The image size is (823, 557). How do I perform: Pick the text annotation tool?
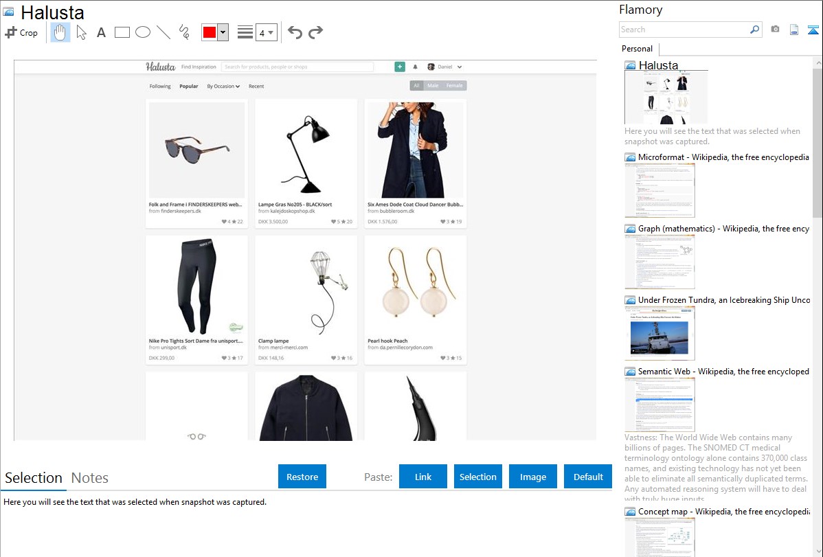101,32
